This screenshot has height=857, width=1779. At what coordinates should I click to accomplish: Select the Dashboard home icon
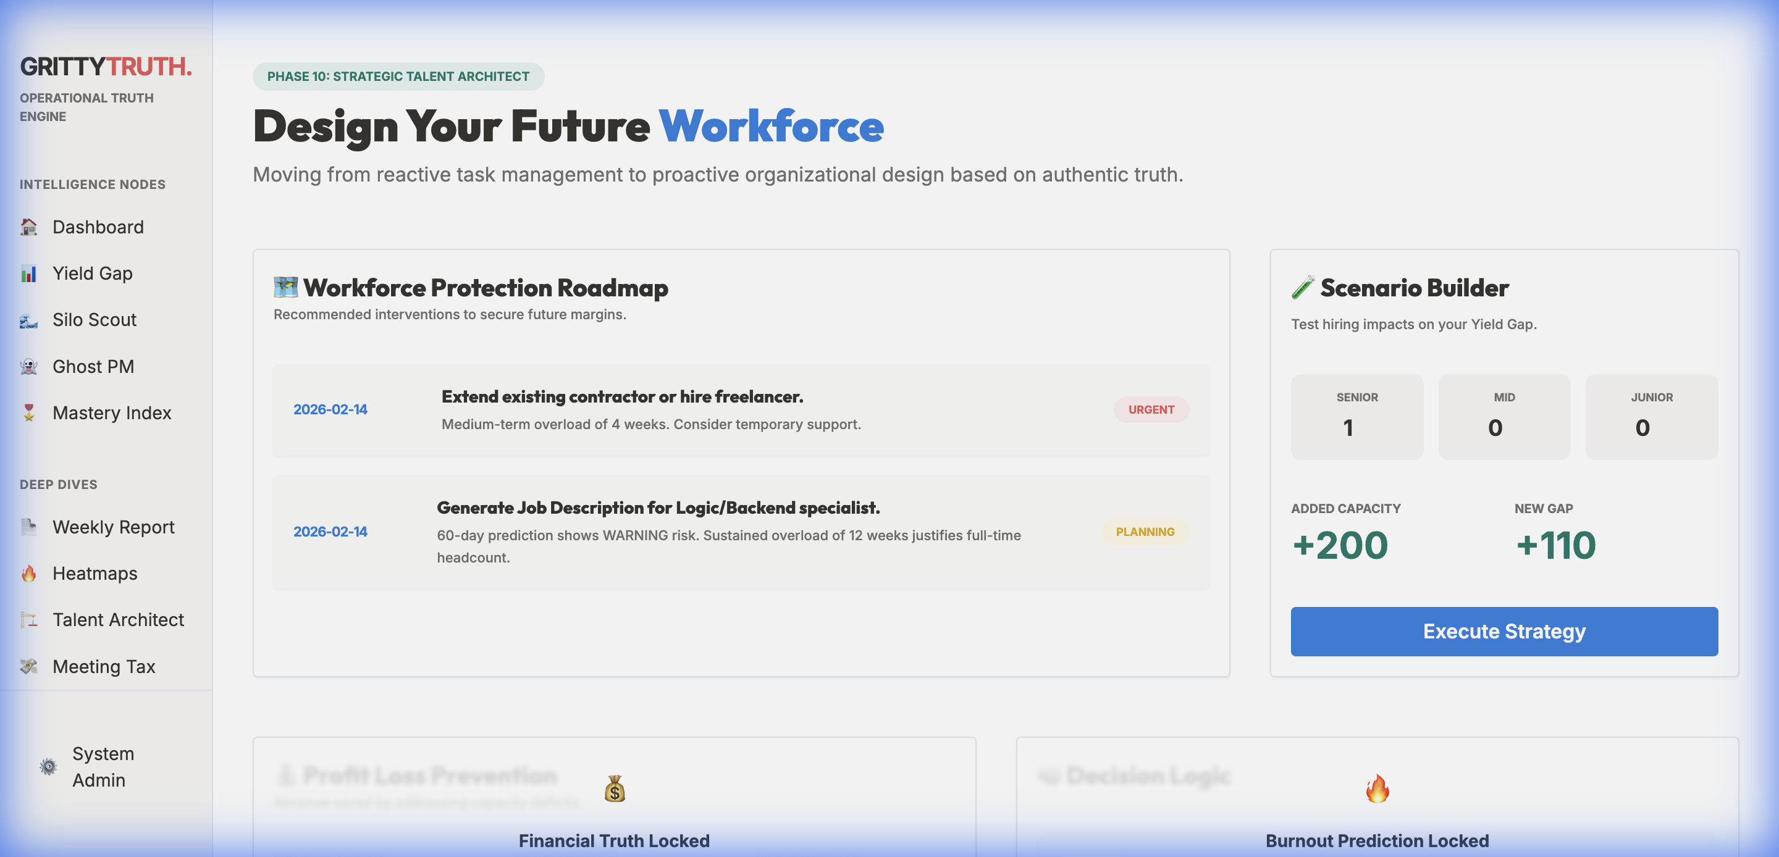point(28,227)
